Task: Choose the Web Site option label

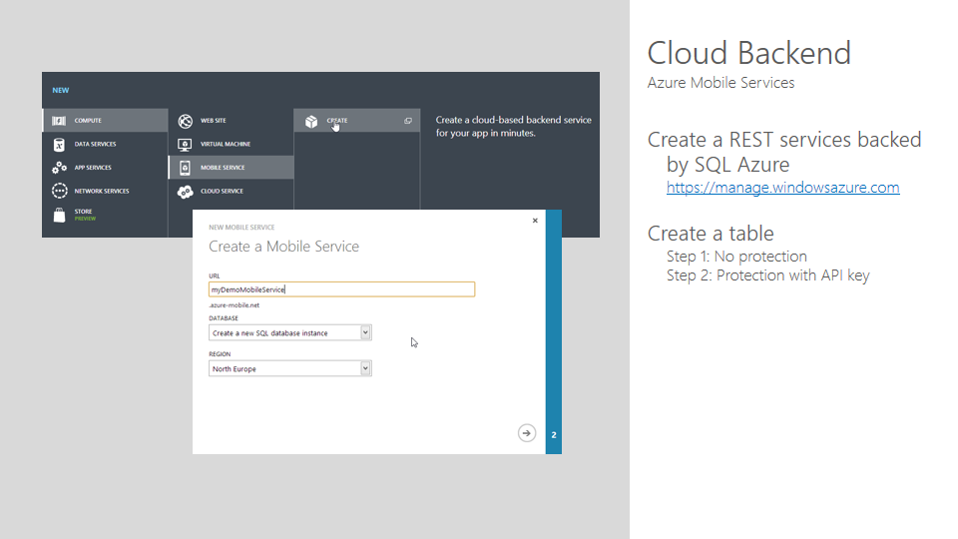Action: tap(214, 121)
